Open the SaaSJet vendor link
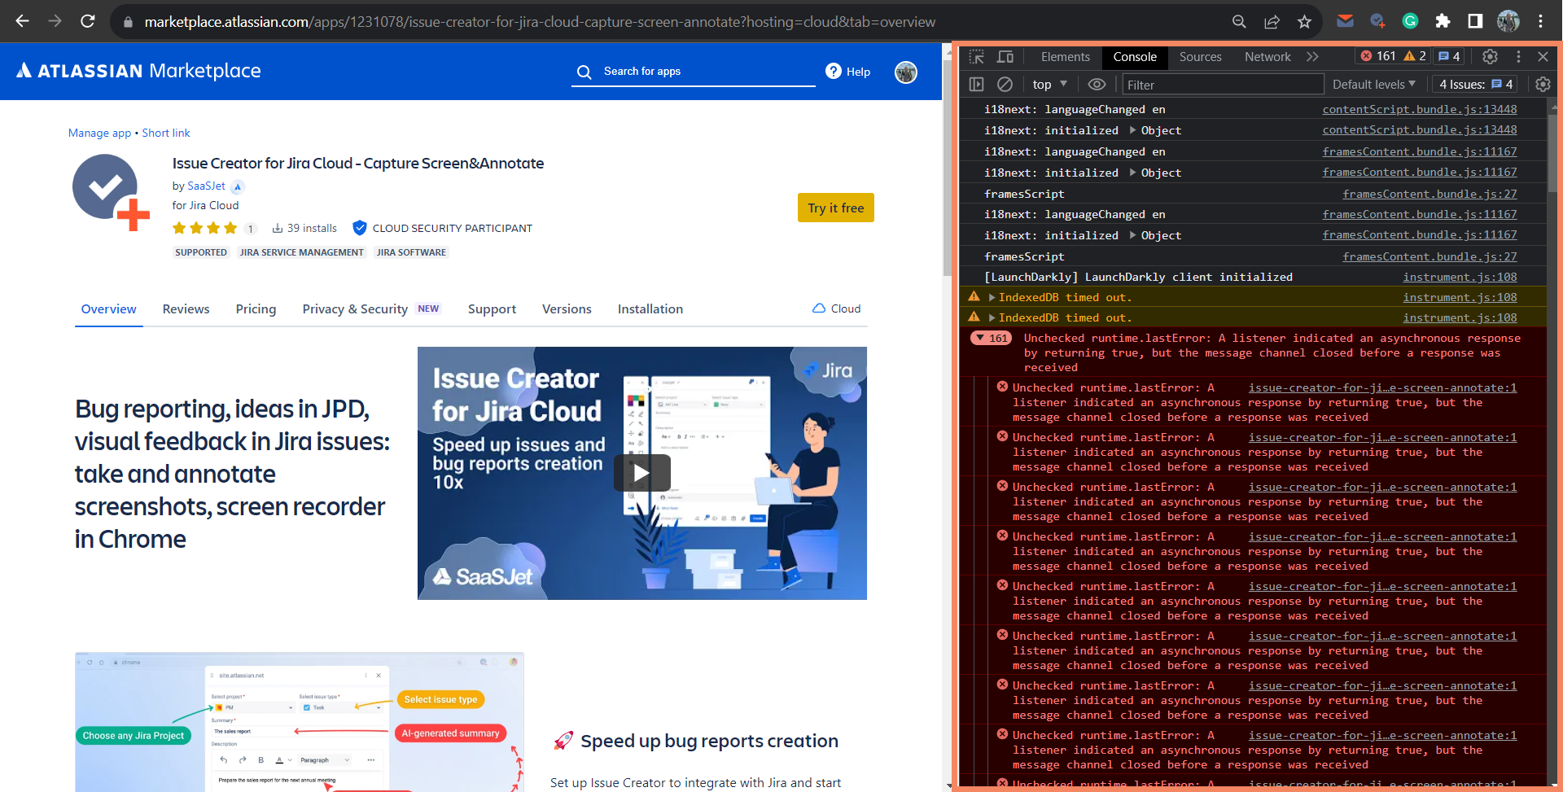Image resolution: width=1563 pixels, height=792 pixels. pos(206,186)
